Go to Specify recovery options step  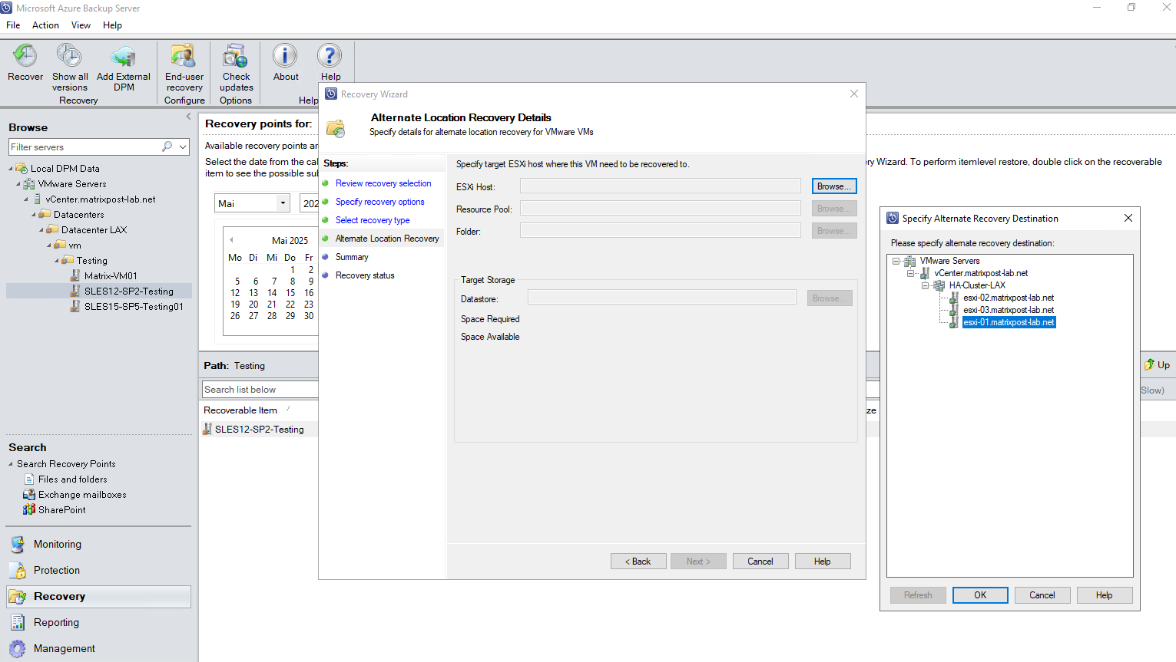tap(379, 202)
